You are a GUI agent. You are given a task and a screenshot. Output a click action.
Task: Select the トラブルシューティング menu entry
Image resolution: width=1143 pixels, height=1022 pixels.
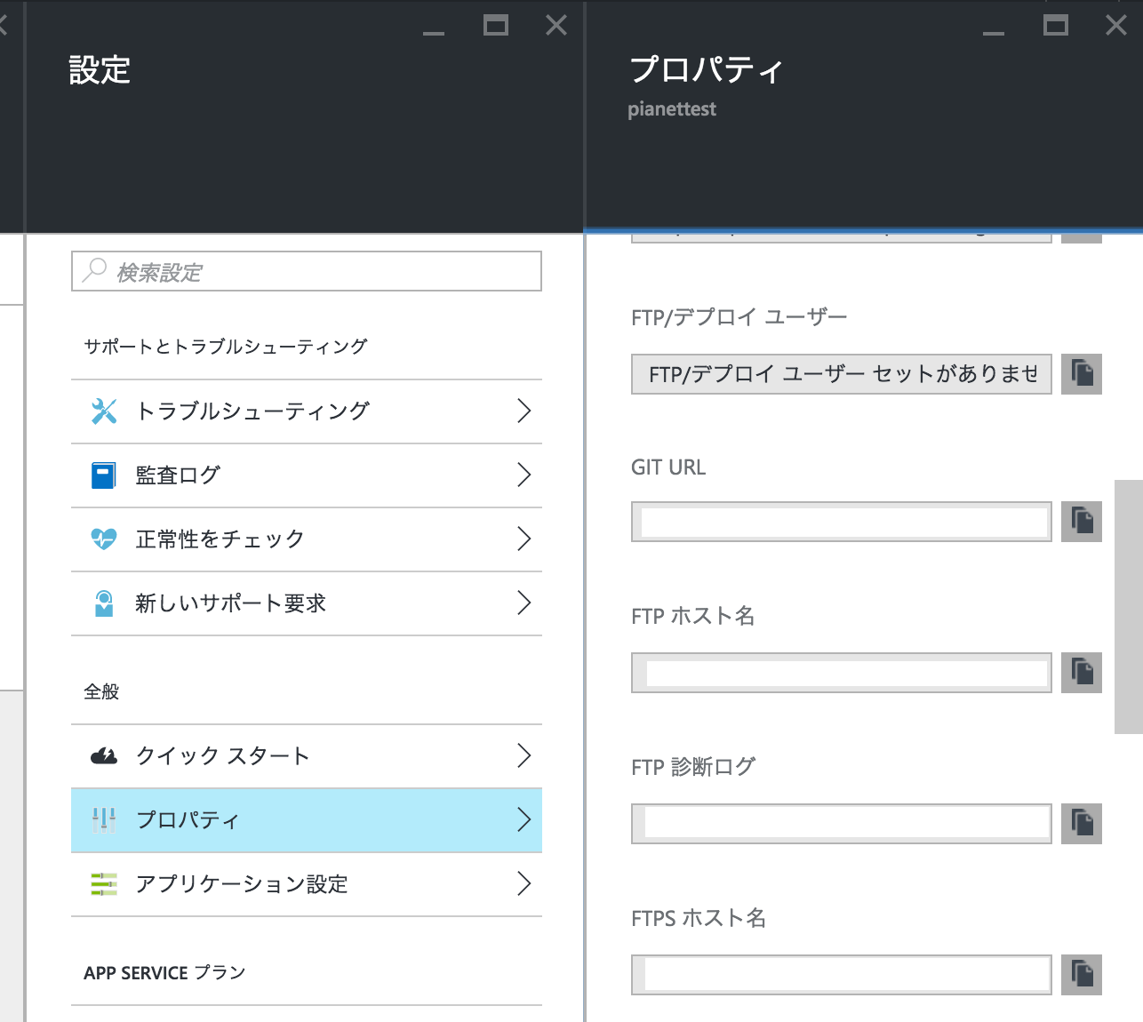[307, 411]
